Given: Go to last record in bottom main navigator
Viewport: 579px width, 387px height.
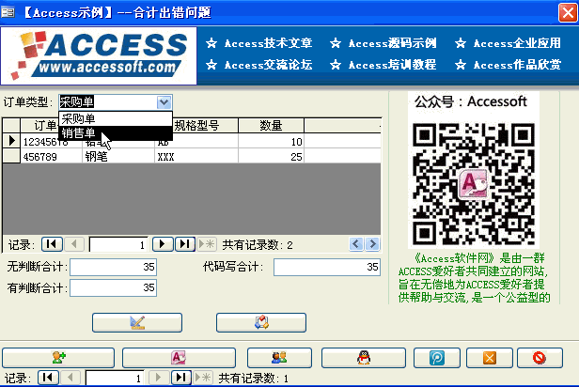Looking at the screenshot, I should 180,378.
